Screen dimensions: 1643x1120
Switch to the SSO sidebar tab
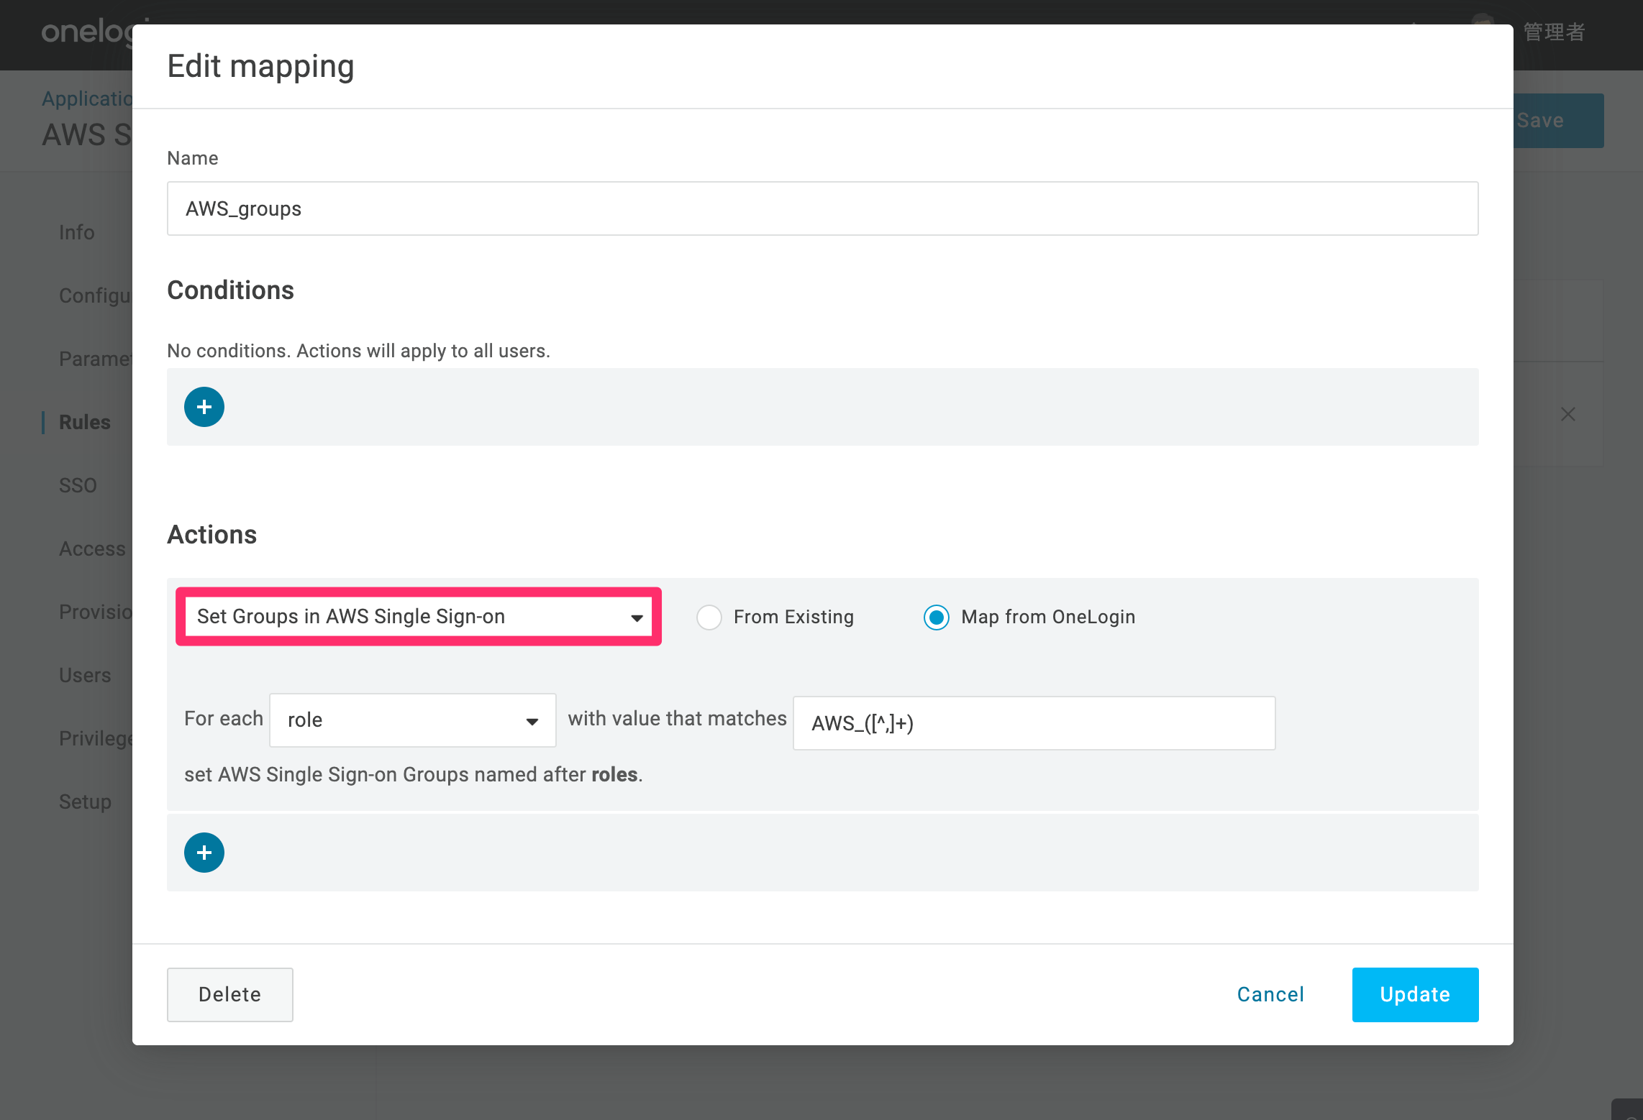[x=78, y=485]
